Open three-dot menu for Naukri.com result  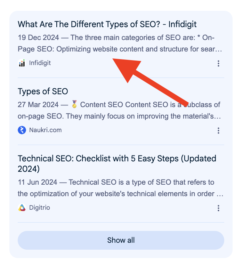[x=218, y=130]
